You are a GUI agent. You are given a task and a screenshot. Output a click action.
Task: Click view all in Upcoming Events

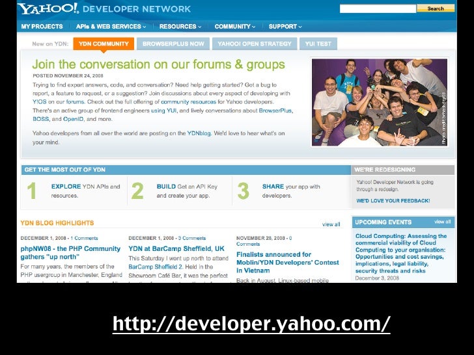pos(442,222)
